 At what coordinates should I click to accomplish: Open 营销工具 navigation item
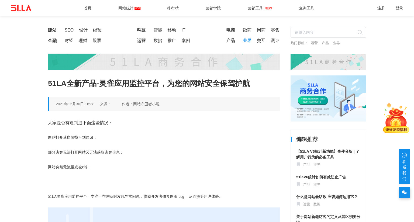pyautogui.click(x=260, y=8)
